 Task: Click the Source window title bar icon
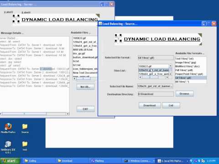coord(100,24)
